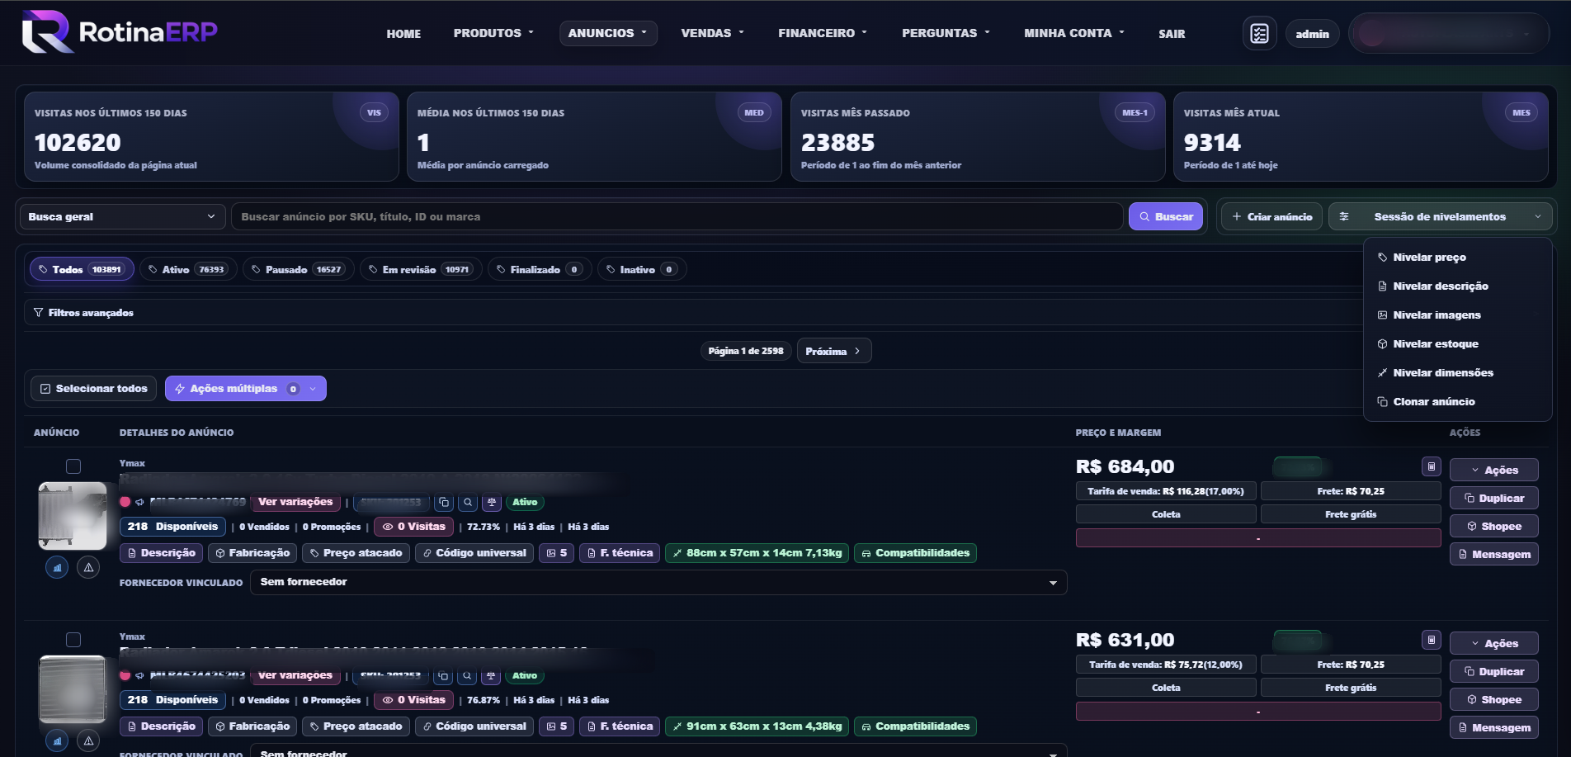Viewport: 1571px width, 757px height.
Task: Open 0 Visitas eye badge in first listing
Action: pos(413,527)
